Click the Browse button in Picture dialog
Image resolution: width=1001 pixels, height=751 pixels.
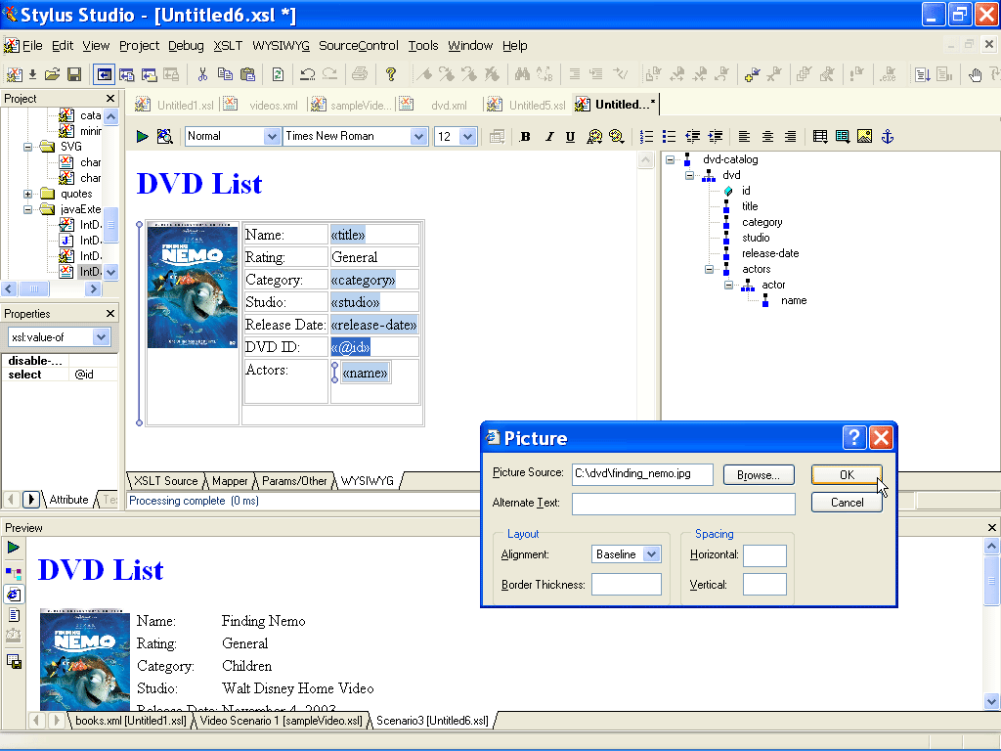pyautogui.click(x=759, y=474)
